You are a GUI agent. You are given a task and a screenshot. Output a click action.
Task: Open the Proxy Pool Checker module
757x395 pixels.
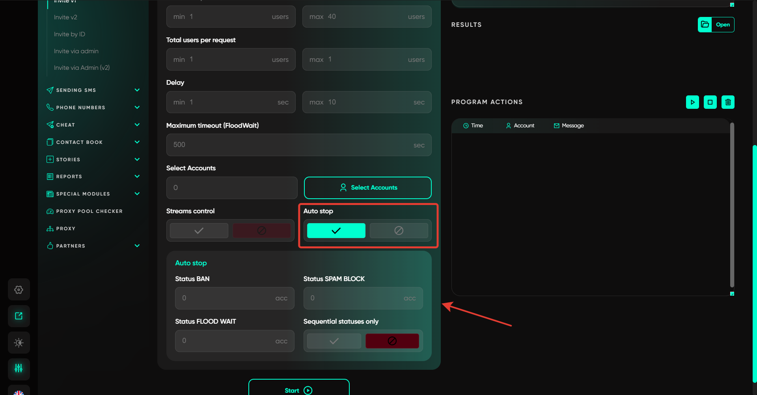(89, 211)
